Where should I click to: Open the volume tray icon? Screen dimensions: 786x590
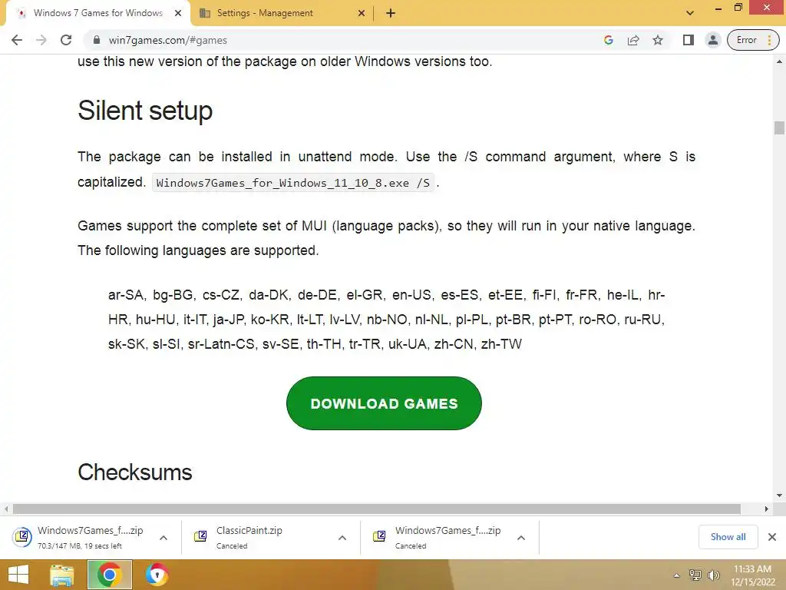pyautogui.click(x=713, y=575)
